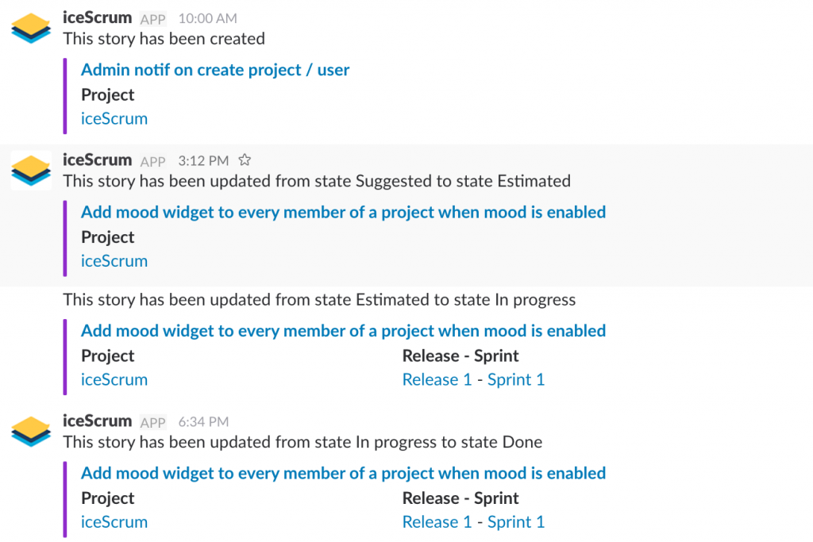Click the iceScrum app avatar on first message
Image resolution: width=813 pixels, height=542 pixels.
tap(29, 27)
